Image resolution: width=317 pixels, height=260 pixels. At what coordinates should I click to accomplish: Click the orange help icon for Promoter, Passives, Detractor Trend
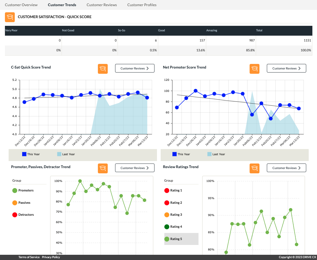(103, 168)
